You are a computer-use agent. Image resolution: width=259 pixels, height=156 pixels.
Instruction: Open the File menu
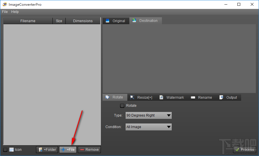click(x=5, y=12)
